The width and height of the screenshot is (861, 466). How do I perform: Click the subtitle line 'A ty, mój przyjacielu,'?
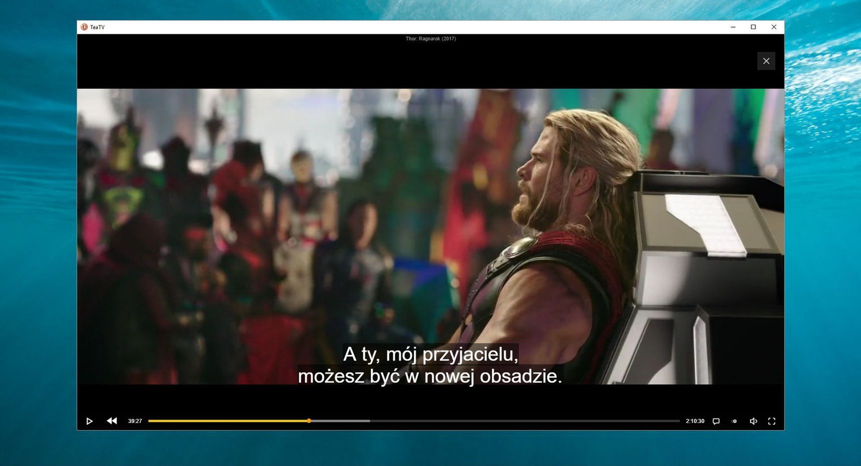pyautogui.click(x=430, y=354)
